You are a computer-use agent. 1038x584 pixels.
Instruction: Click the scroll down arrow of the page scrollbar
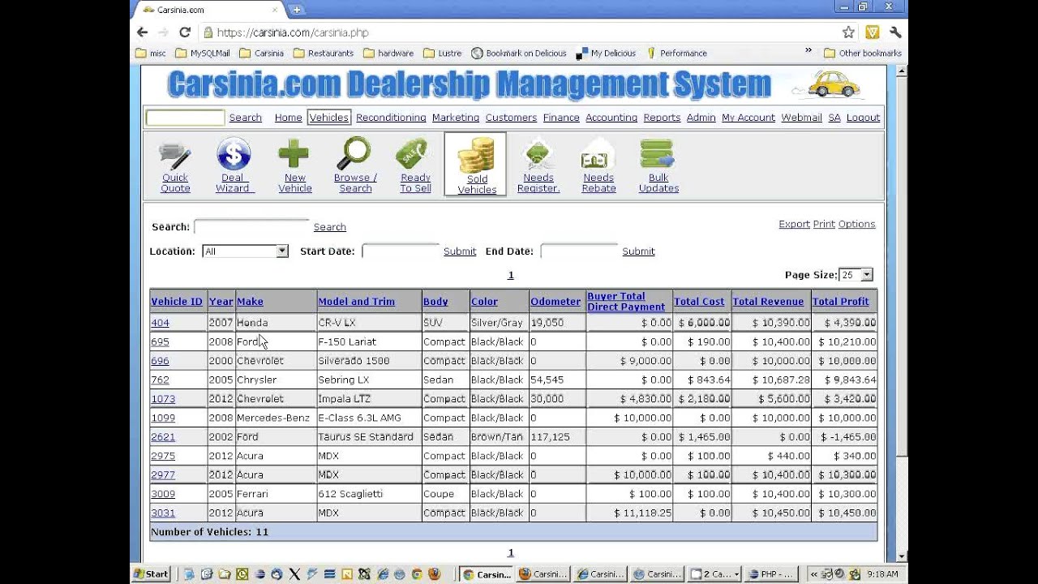[x=902, y=556]
